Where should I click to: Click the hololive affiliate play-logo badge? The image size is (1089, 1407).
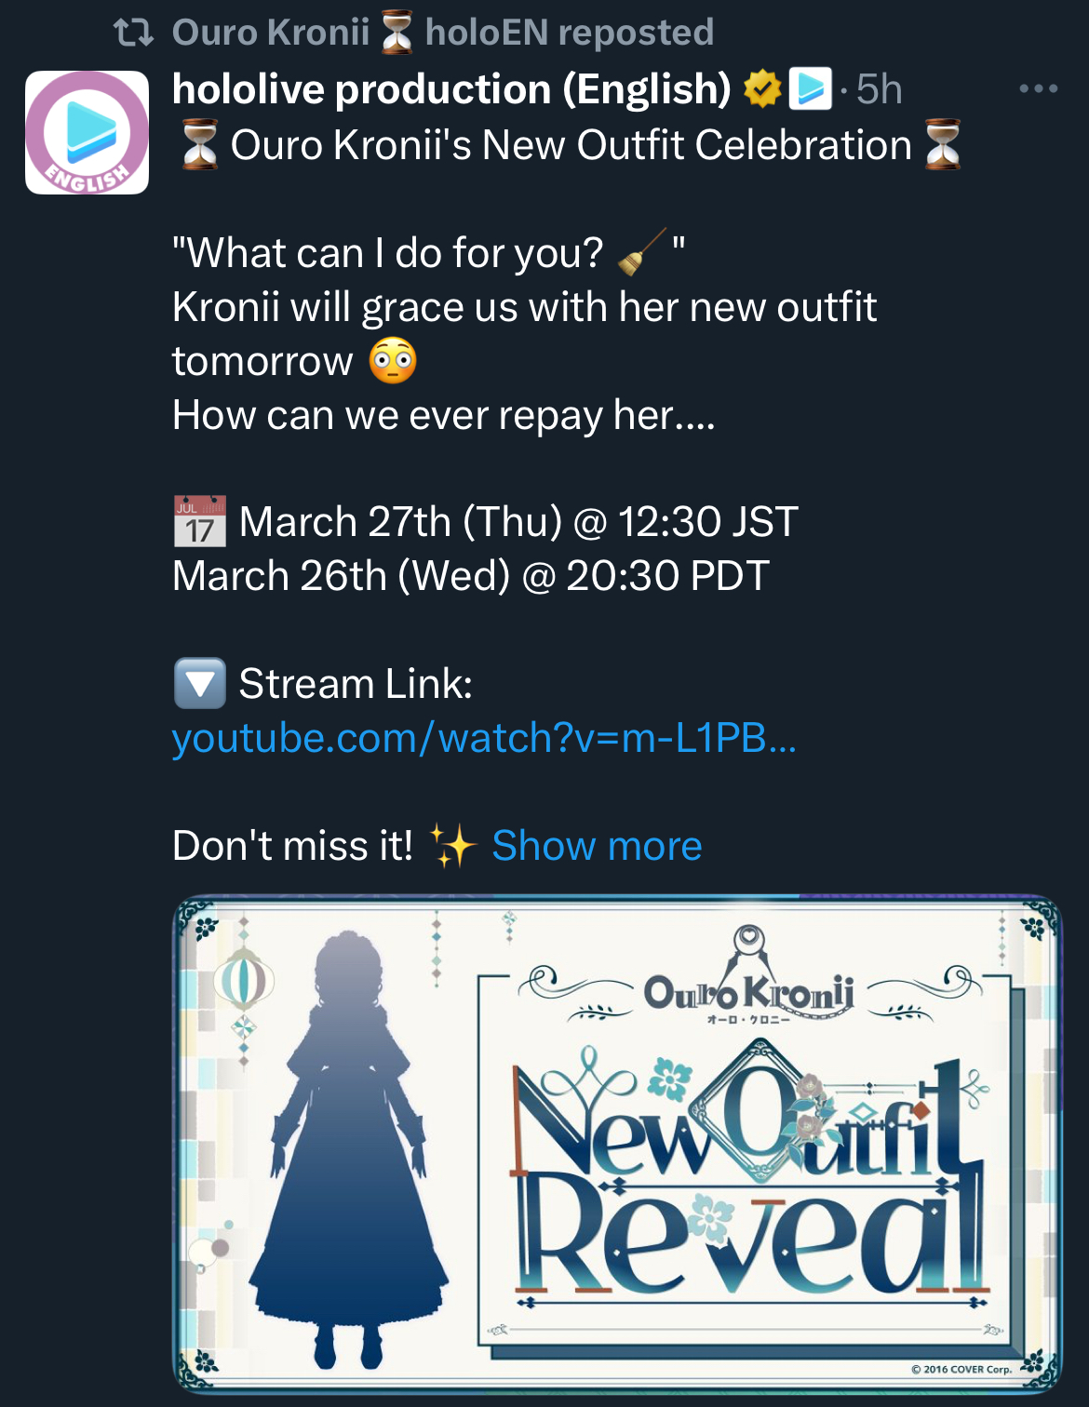click(810, 89)
